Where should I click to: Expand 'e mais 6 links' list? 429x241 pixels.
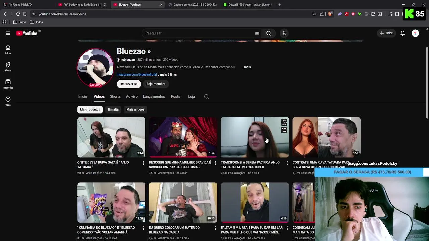point(167,75)
